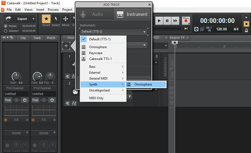Switch to the Instrument tab
251x153 pixels.
pos(132,14)
